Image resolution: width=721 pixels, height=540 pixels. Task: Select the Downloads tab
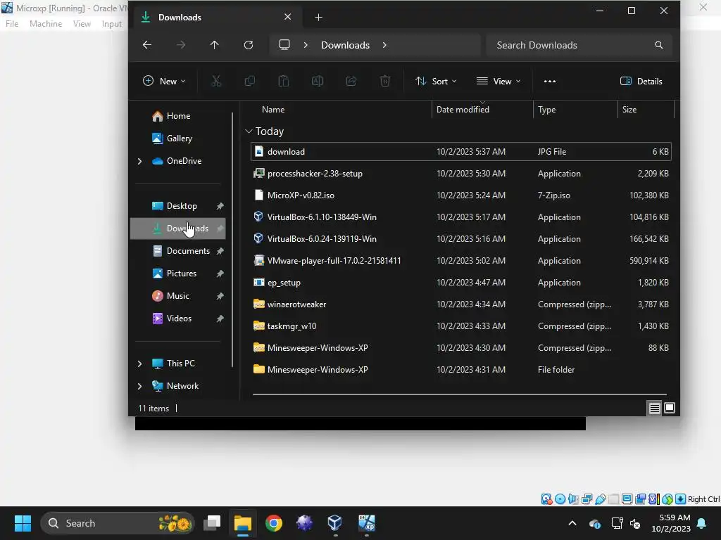click(x=217, y=18)
